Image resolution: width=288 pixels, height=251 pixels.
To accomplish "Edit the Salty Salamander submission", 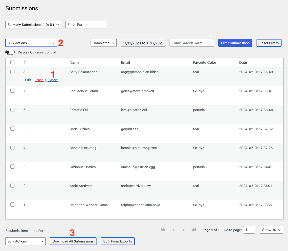I will pos(28,80).
